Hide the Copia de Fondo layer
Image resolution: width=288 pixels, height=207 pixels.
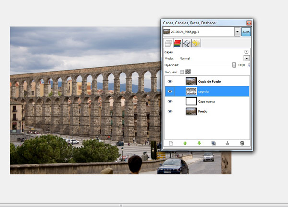pyautogui.click(x=170, y=81)
